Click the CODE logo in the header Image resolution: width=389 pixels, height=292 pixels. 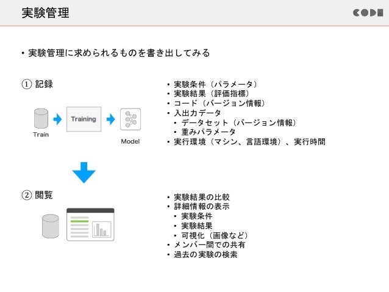tap(368, 13)
